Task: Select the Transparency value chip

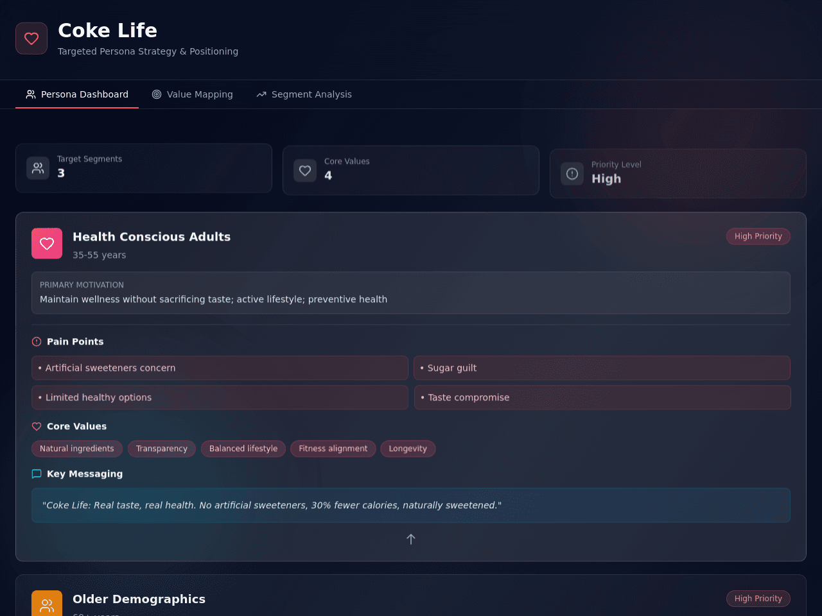Action: [162, 449]
